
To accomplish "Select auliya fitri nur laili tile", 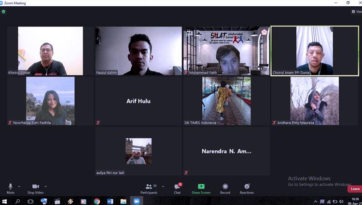I will click(139, 151).
